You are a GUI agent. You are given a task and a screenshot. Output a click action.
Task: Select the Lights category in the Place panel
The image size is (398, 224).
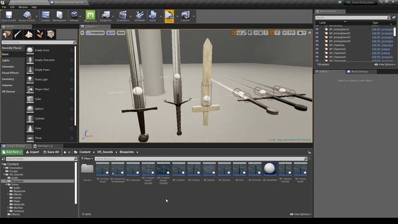coord(6,60)
